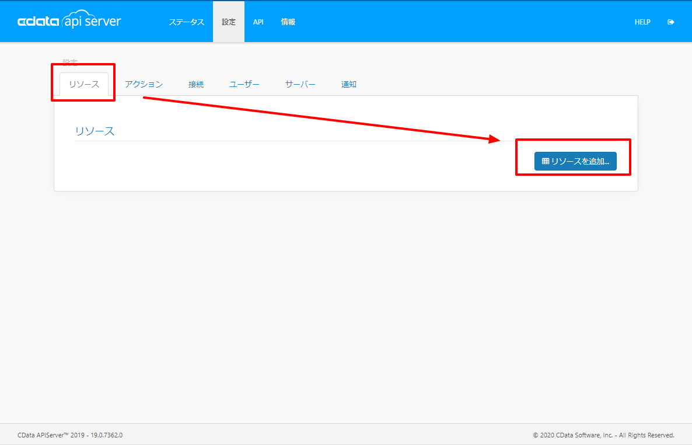Switch to the 接続 tab
The width and height of the screenshot is (692, 445).
point(196,85)
